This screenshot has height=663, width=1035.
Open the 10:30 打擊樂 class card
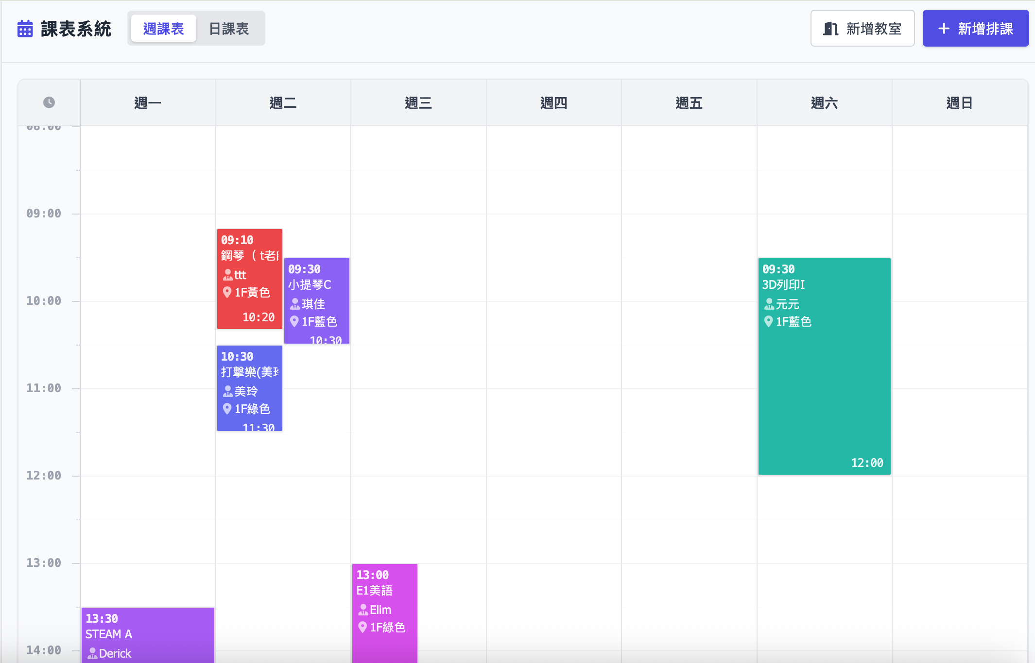250,388
